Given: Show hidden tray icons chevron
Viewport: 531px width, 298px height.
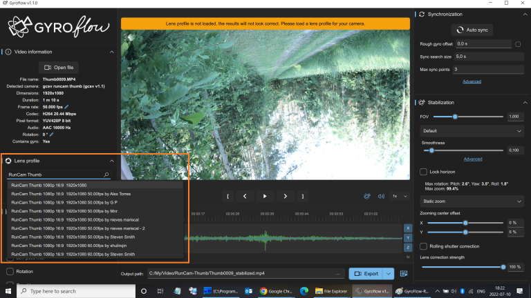Looking at the screenshot, I should (x=437, y=291).
